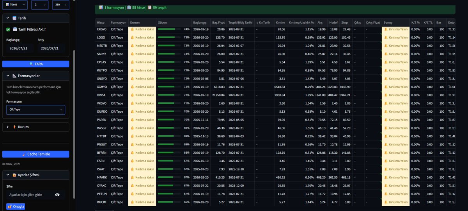468x211 pixels.
Task: Click the bell icon in EKGYO's Durum cell
Action: point(132,29)
